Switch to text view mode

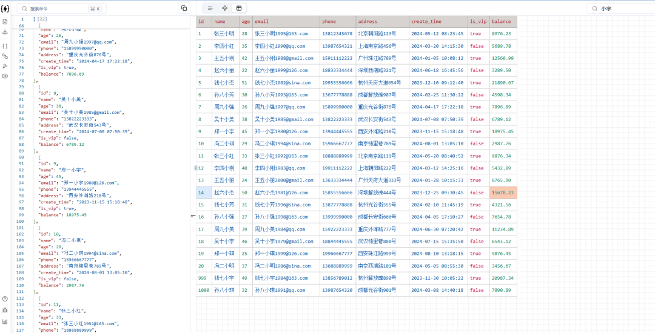pos(210,8)
